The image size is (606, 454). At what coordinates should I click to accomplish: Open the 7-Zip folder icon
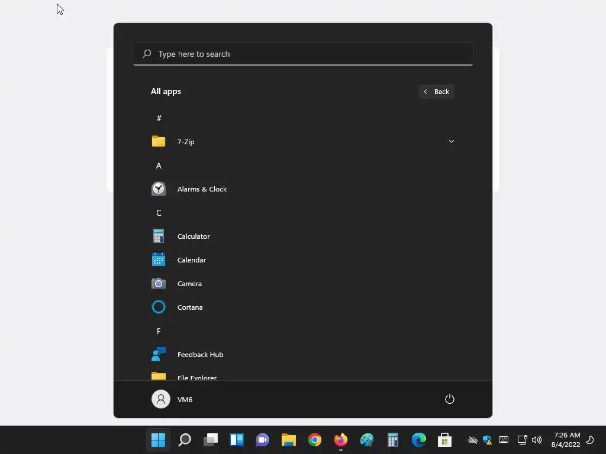point(159,141)
